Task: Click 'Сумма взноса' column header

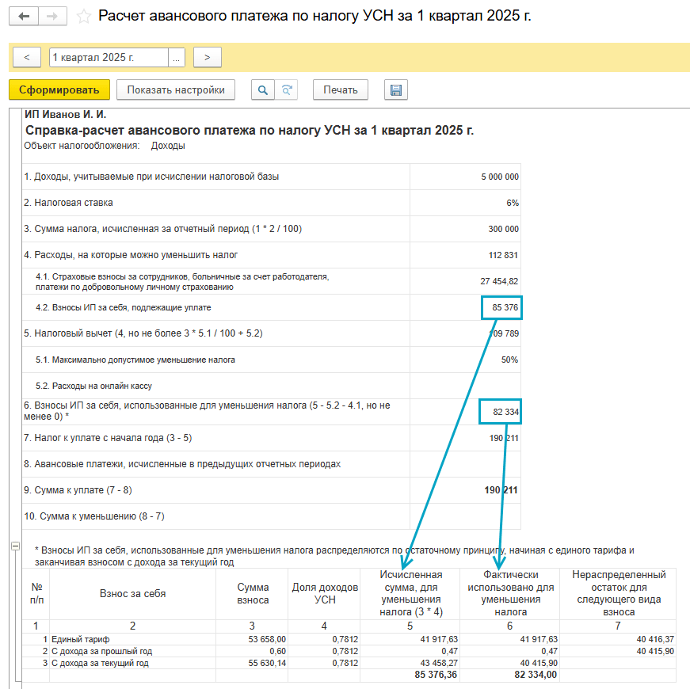Action: [253, 593]
